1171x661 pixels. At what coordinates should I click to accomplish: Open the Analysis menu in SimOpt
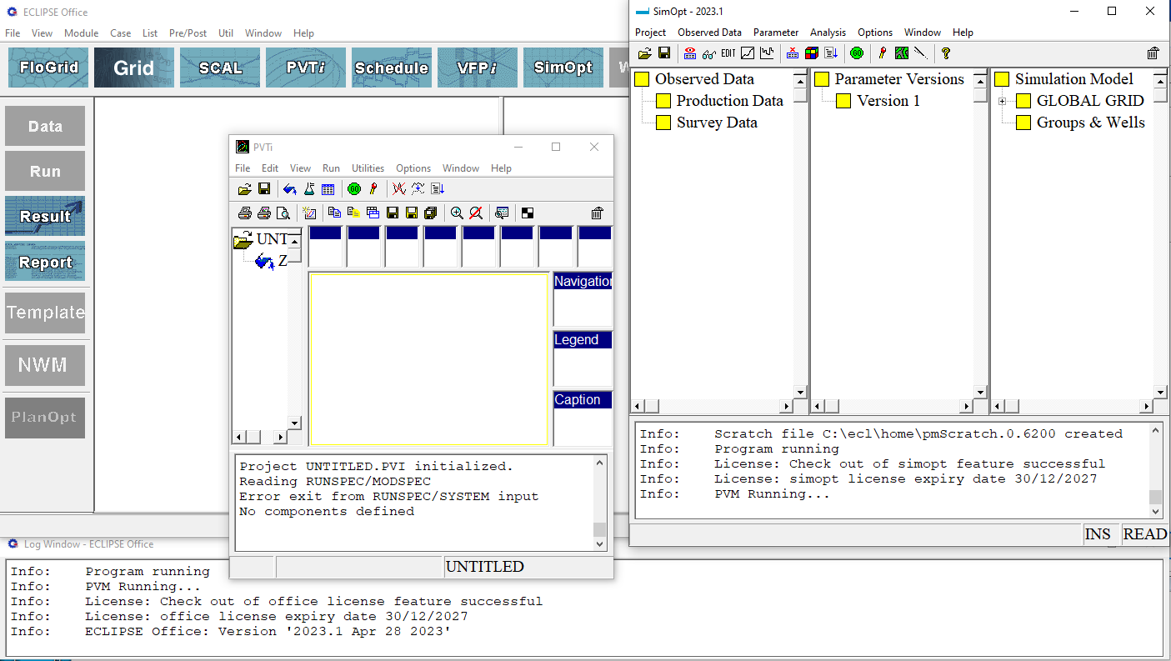[828, 33]
